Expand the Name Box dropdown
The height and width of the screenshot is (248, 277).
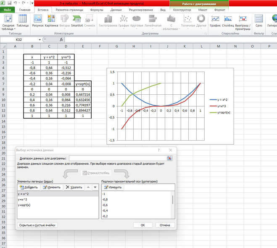(40, 40)
